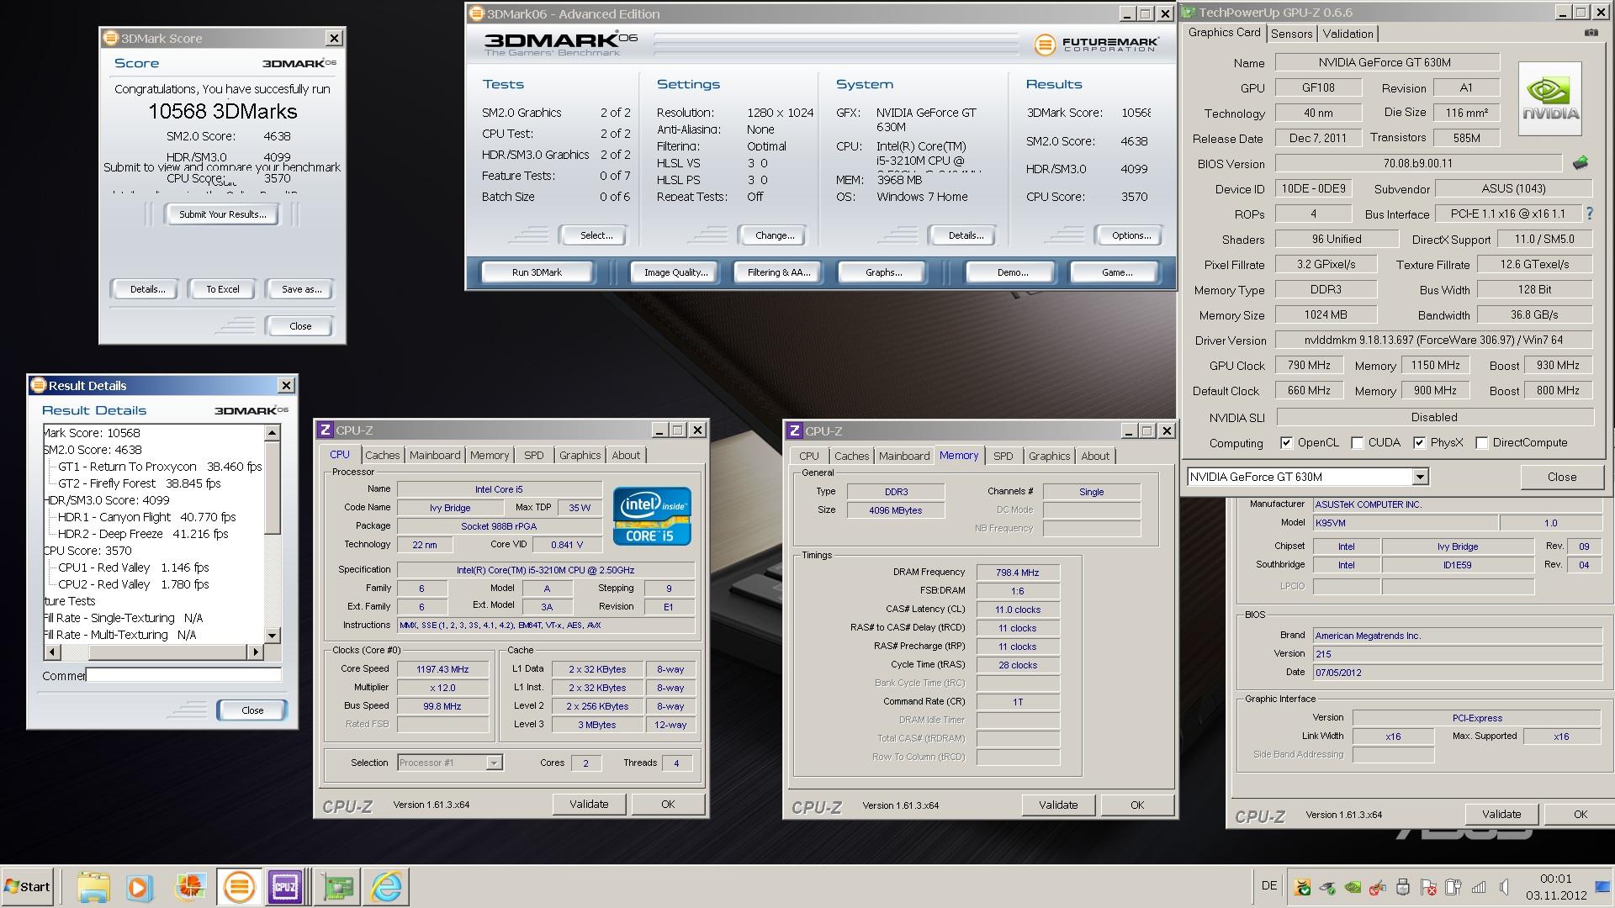Click the Result Details scroll right arrow
The image size is (1615, 908).
pyautogui.click(x=256, y=652)
